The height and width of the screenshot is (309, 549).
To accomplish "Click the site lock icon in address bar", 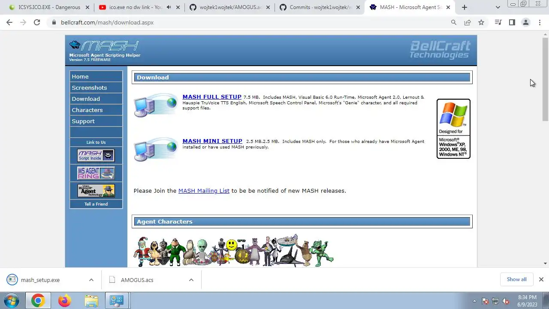I will pyautogui.click(x=54, y=22).
